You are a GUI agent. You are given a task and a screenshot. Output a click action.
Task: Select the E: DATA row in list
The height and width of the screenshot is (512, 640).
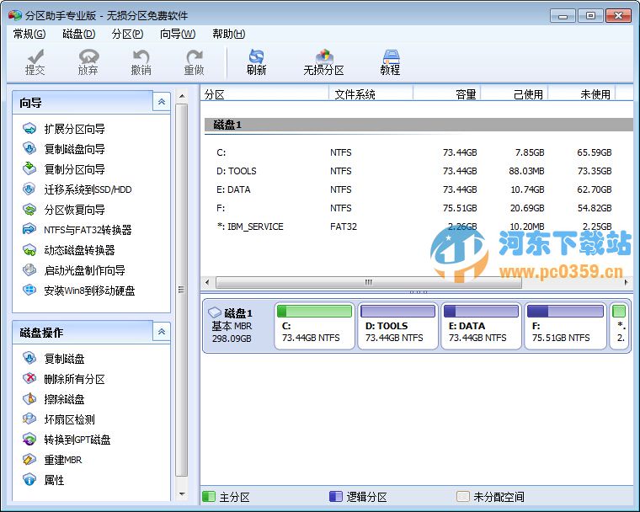(x=416, y=189)
